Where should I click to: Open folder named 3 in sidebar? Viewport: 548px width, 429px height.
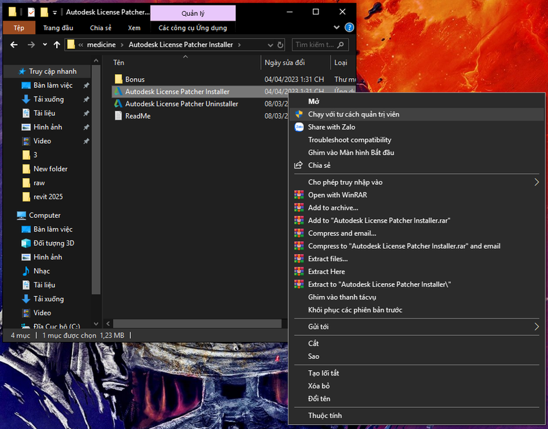35,155
